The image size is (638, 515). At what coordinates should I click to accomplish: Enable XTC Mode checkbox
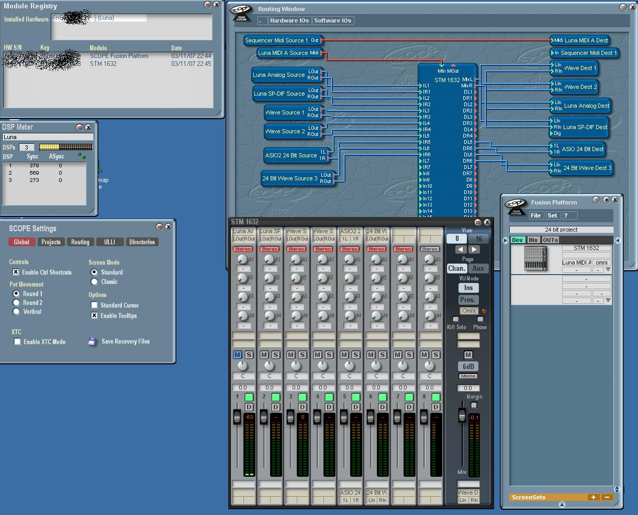17,342
